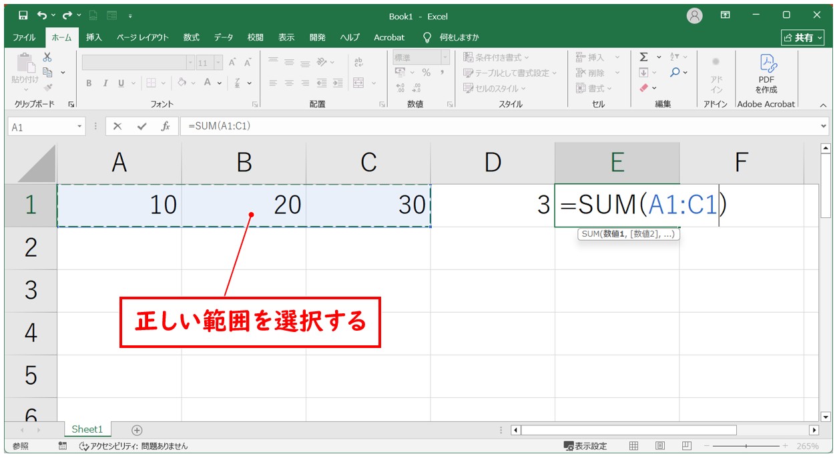Toggle center text alignment

tap(289, 83)
